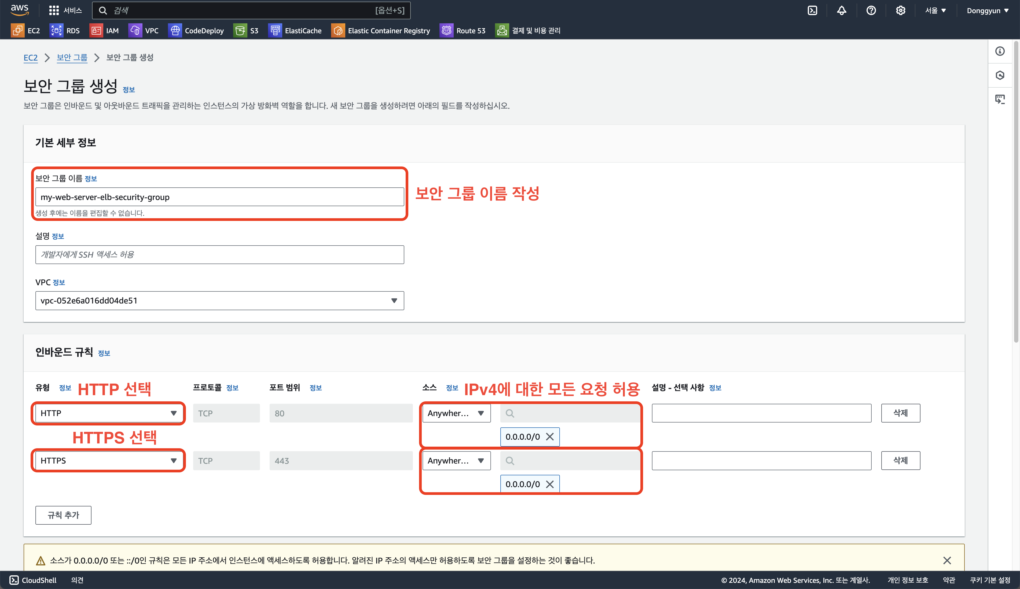Viewport: 1020px width, 589px height.
Task: Dismiss the 0.0.0.0/0 warning banner
Action: pos(947,560)
